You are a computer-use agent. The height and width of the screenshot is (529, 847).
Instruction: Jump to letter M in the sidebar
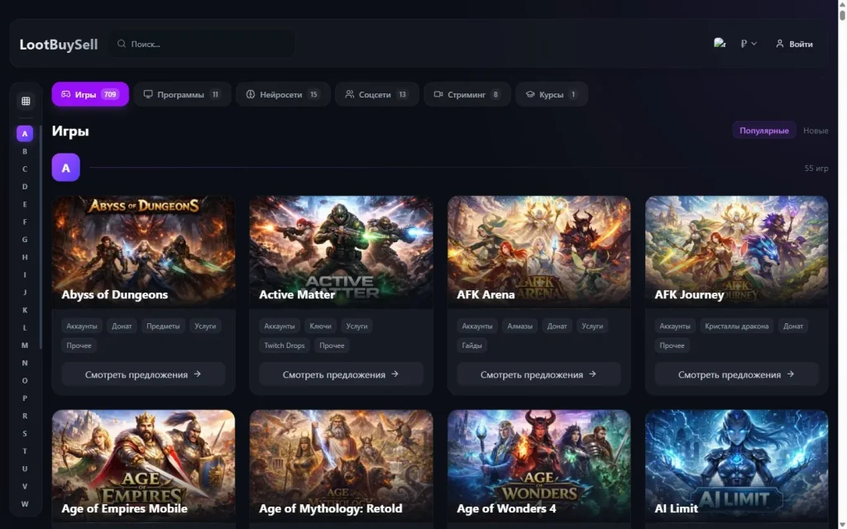[x=25, y=345]
